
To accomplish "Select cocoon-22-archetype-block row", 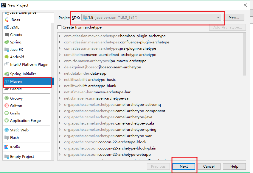I will [x=150, y=142].
